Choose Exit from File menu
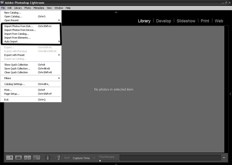 coord(31,100)
